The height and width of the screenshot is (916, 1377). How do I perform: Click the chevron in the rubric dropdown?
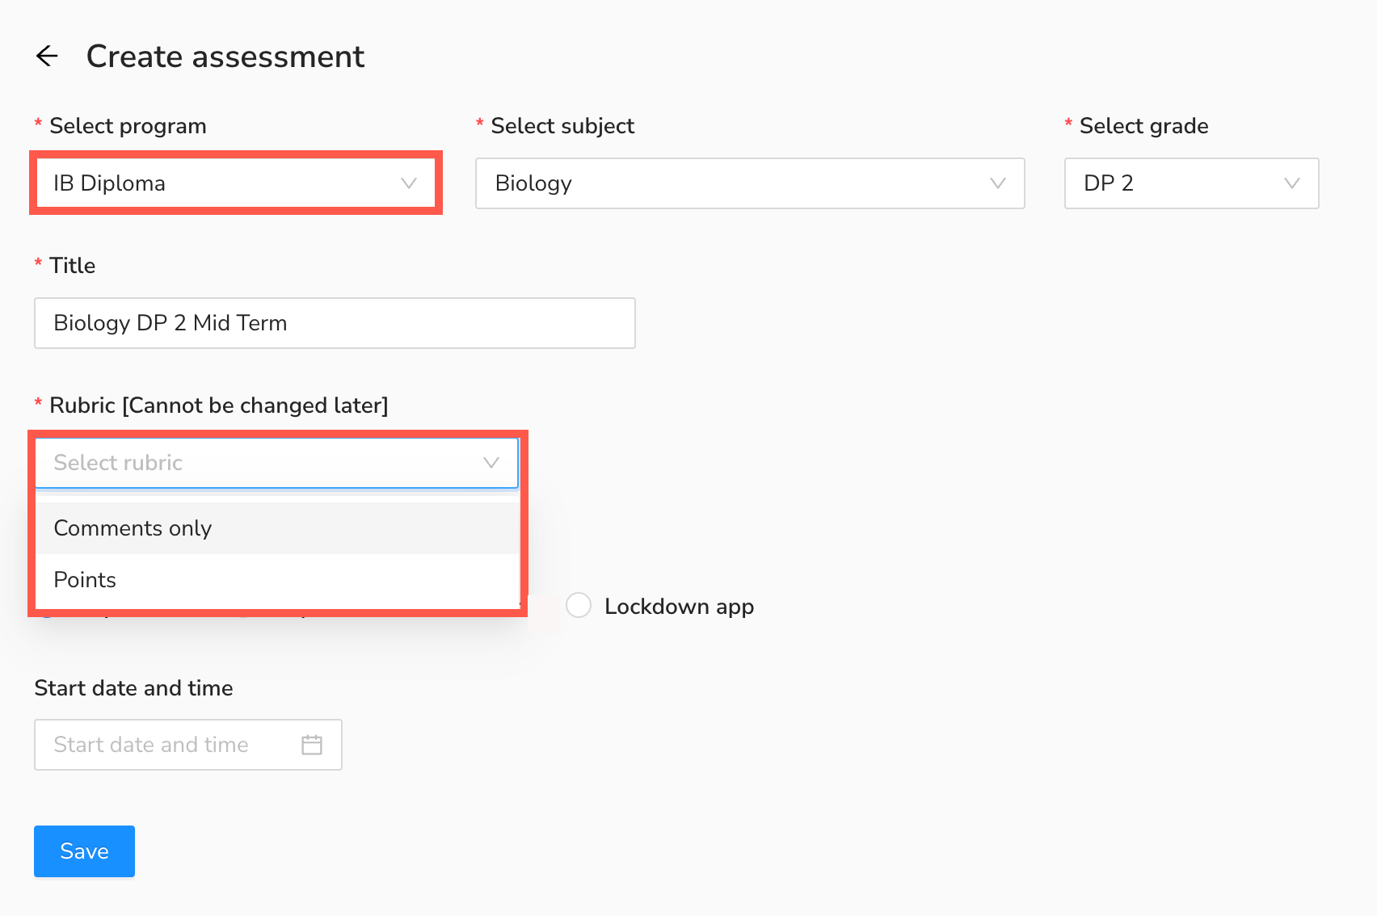tap(491, 463)
